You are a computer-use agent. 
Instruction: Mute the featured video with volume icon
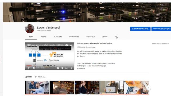34,68
